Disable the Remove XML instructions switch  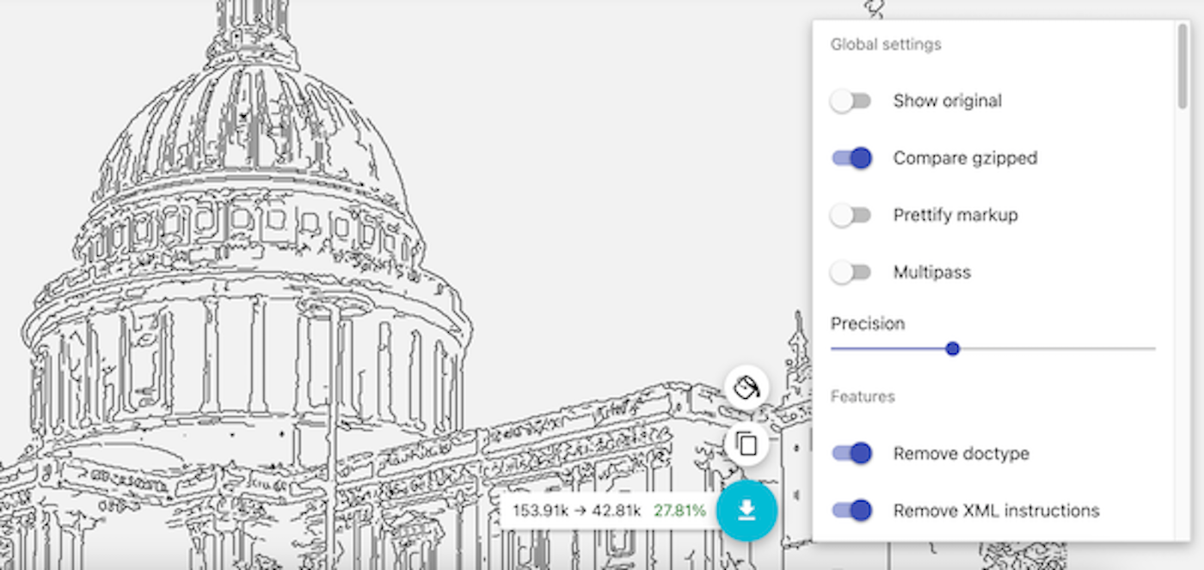[851, 511]
